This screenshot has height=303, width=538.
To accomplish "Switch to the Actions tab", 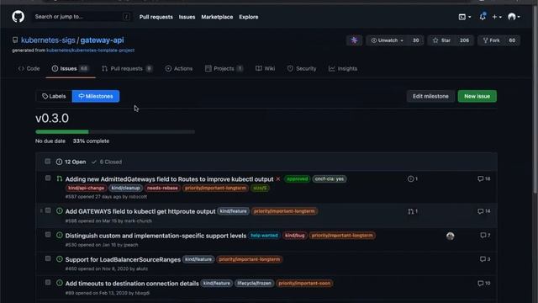I will tap(179, 69).
